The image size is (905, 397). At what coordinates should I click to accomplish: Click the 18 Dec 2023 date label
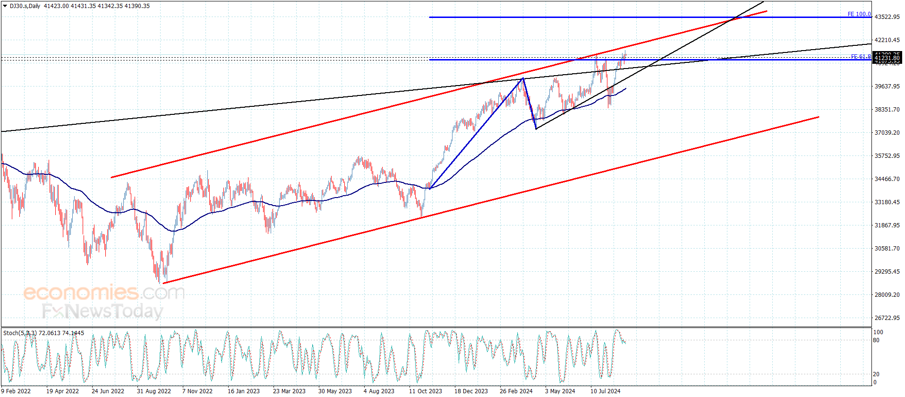471,391
